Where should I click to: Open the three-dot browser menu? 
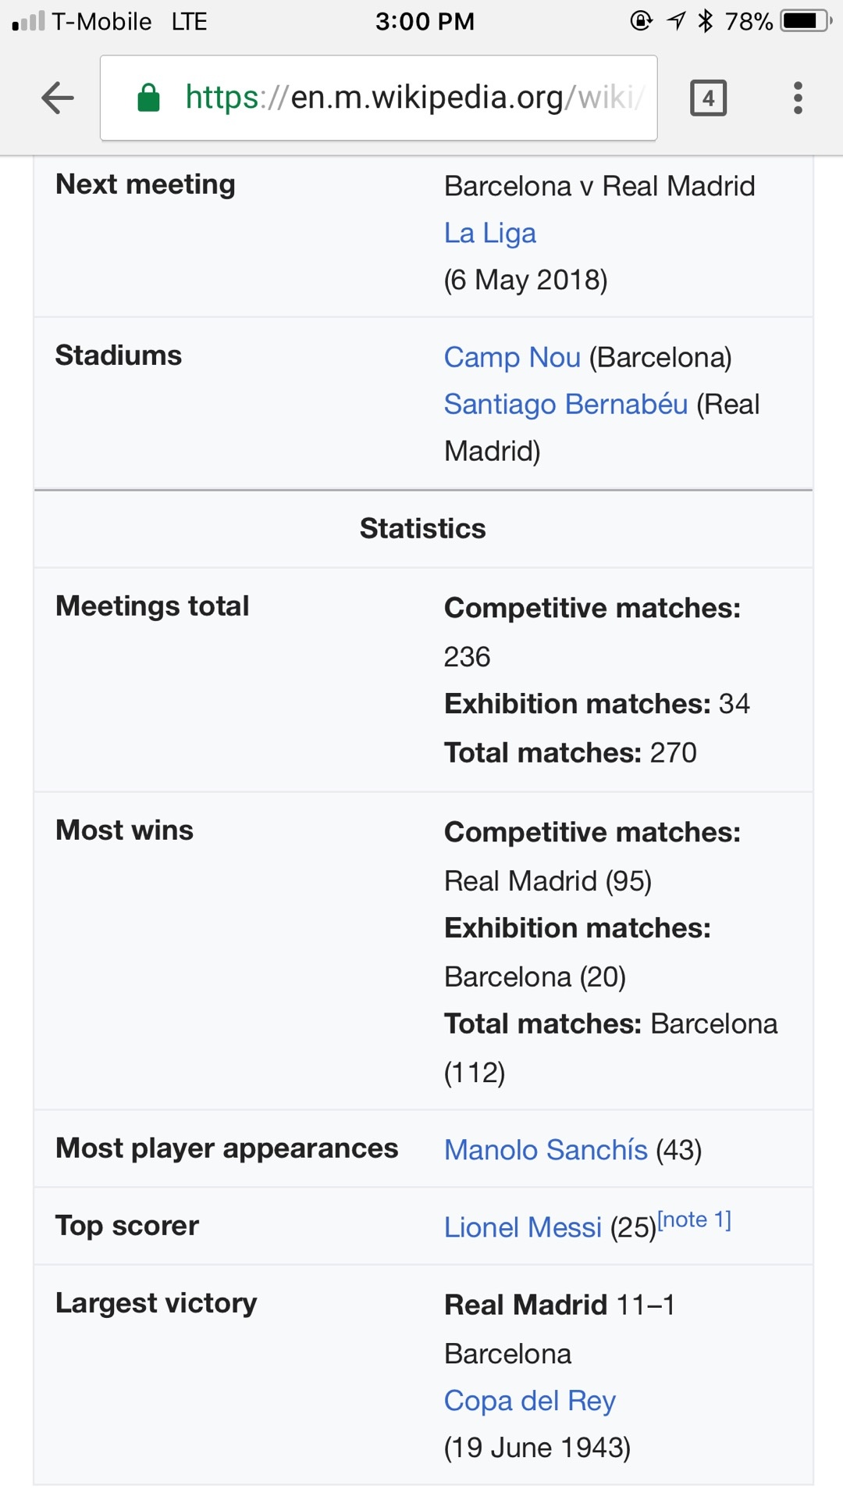click(x=797, y=98)
